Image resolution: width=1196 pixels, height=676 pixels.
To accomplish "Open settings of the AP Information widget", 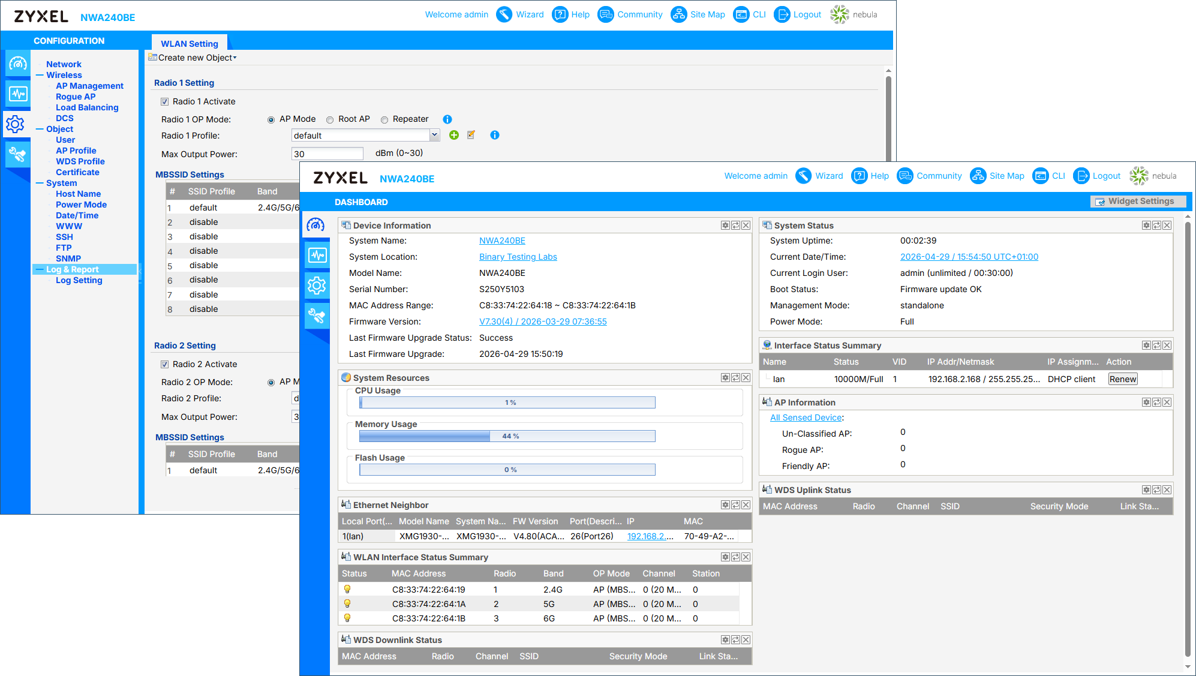I will point(1146,402).
